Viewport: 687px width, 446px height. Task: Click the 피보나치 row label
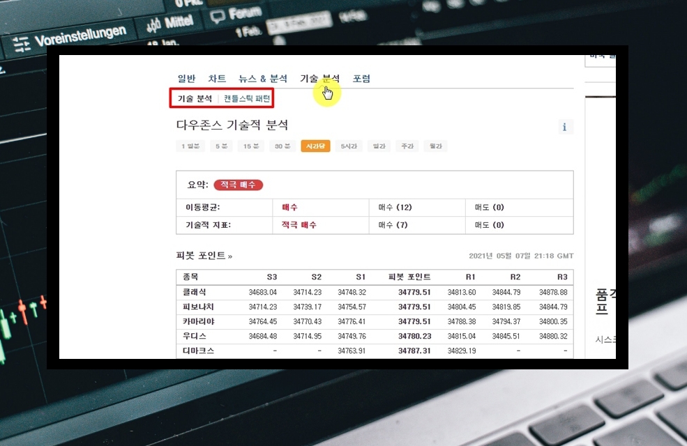[198, 307]
